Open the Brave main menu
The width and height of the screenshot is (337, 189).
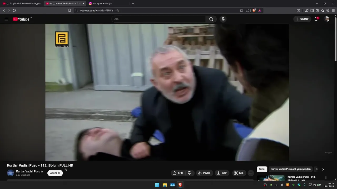click(x=333, y=10)
